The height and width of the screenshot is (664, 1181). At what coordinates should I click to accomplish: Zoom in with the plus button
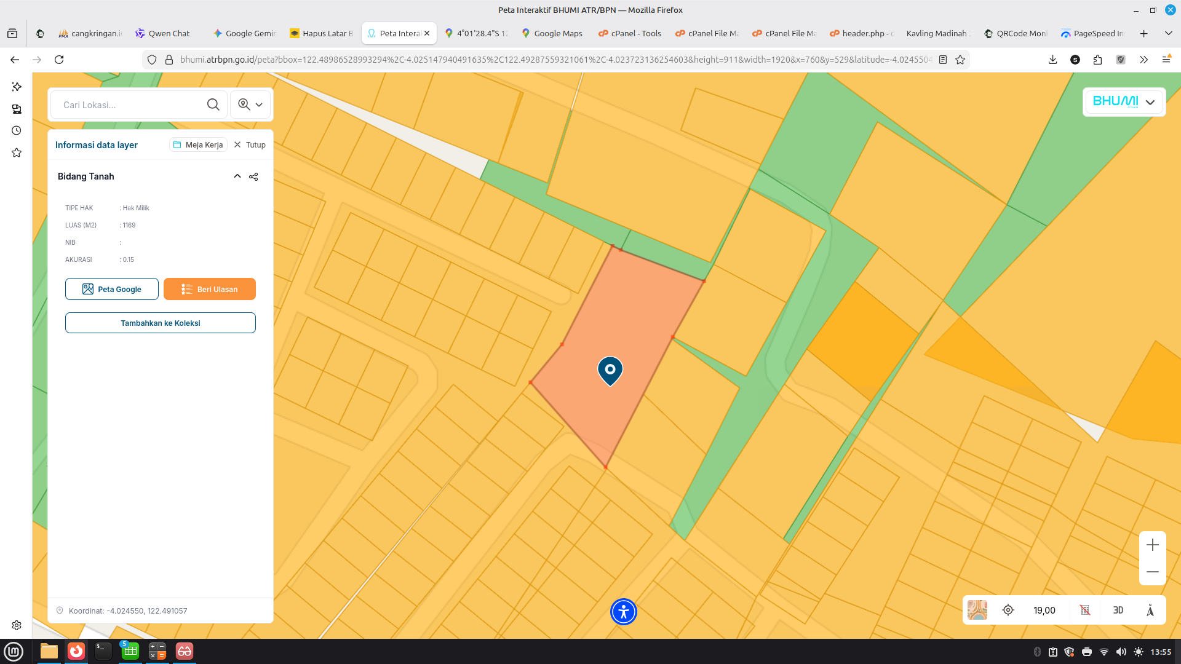click(1152, 545)
